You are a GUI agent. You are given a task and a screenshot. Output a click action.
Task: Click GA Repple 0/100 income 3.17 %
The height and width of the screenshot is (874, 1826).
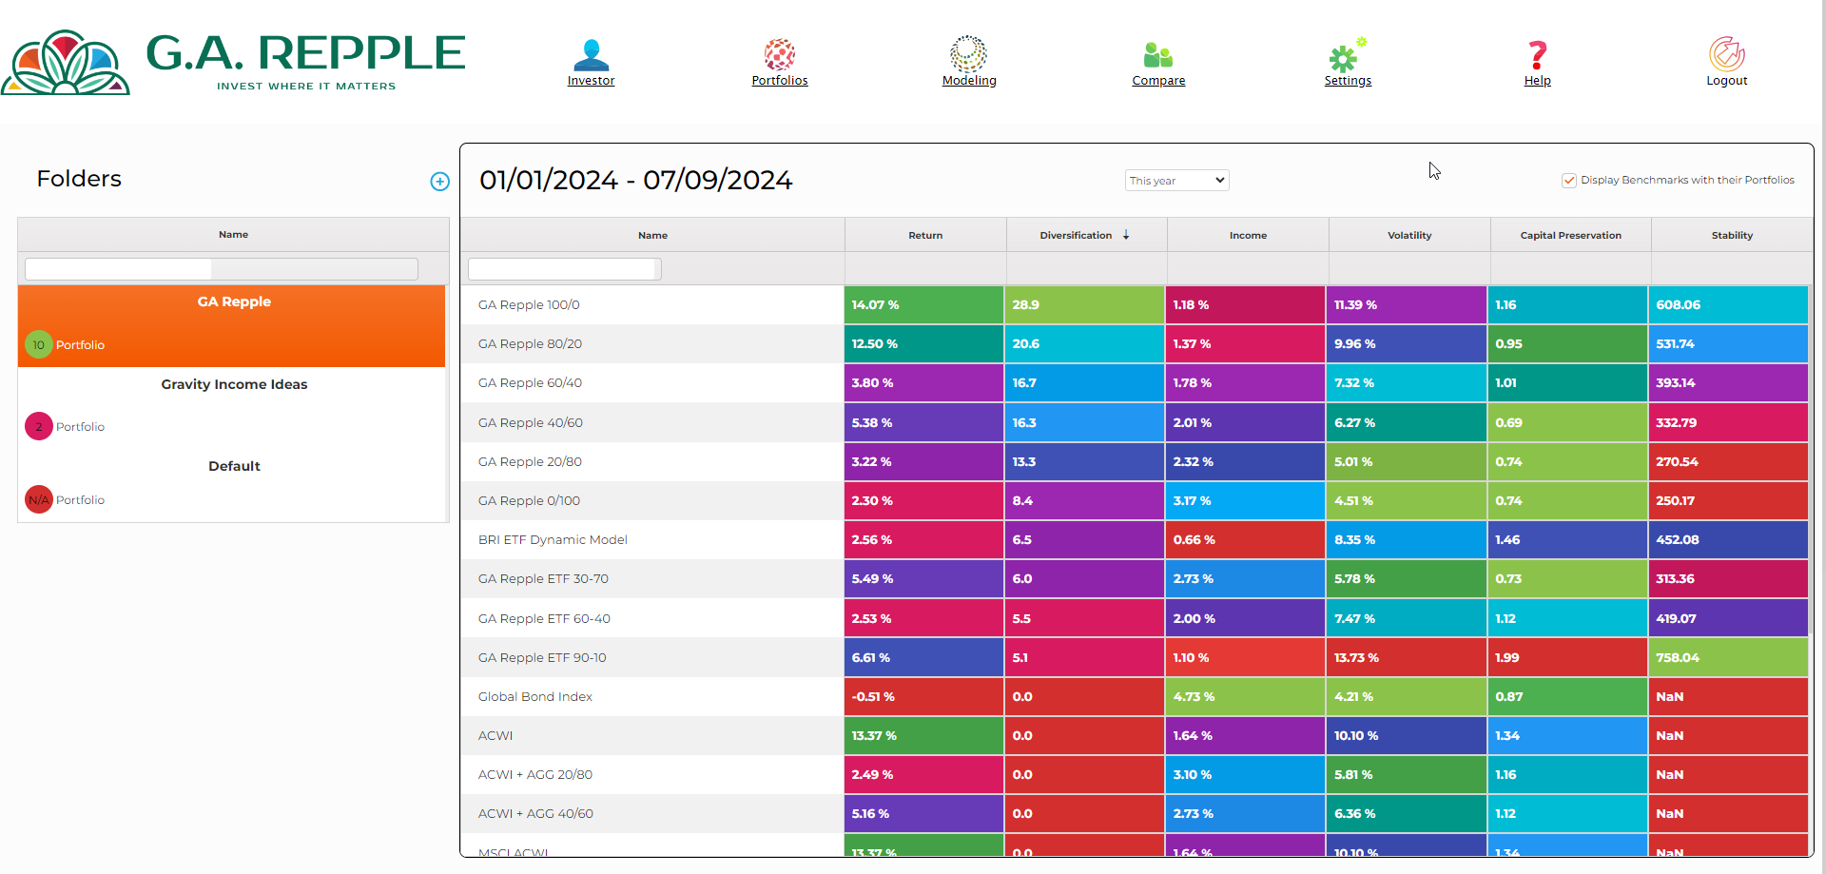1245,500
